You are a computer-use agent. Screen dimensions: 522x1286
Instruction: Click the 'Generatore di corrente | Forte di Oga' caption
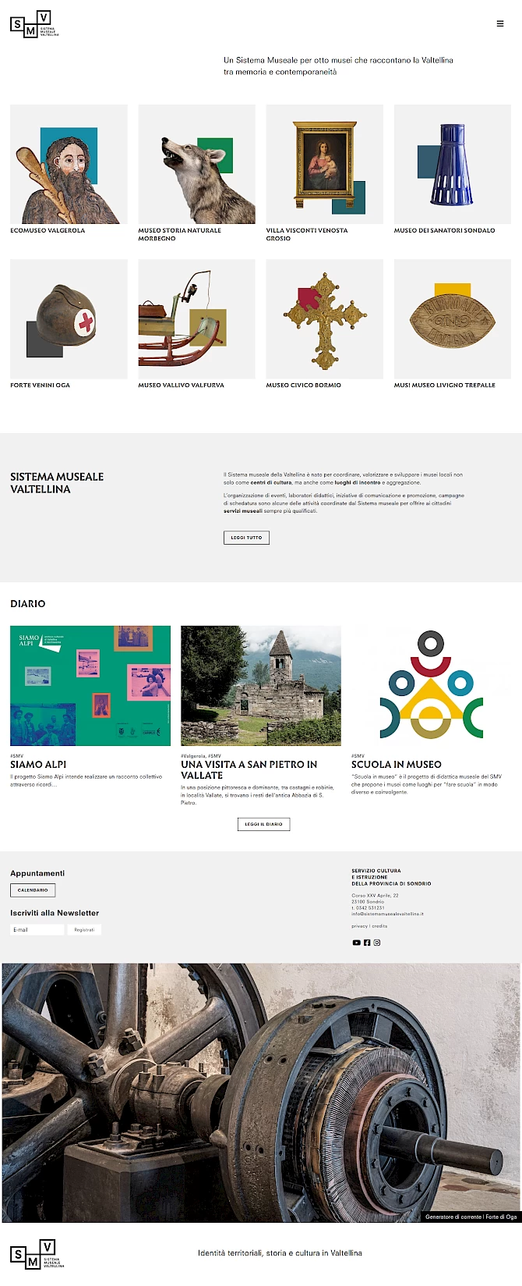tap(471, 1217)
